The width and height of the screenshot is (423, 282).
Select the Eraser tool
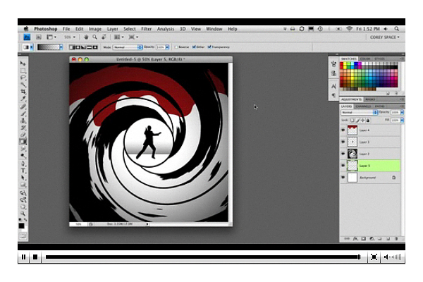[x=23, y=135]
